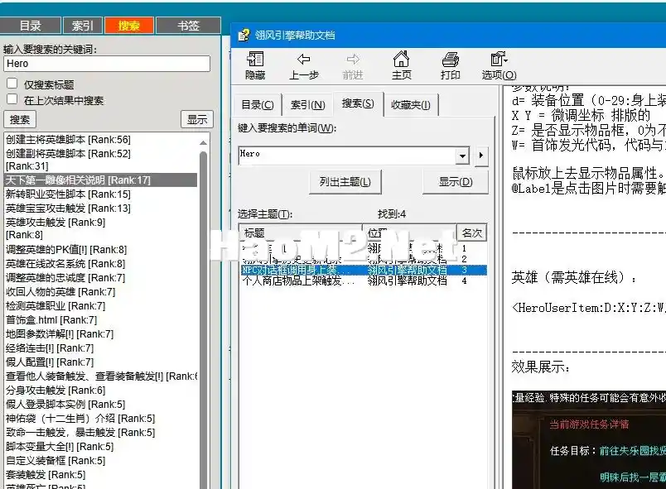666x489 pixels.
Task: Click the right-arrow expander beside search combo
Action: pyautogui.click(x=480, y=156)
